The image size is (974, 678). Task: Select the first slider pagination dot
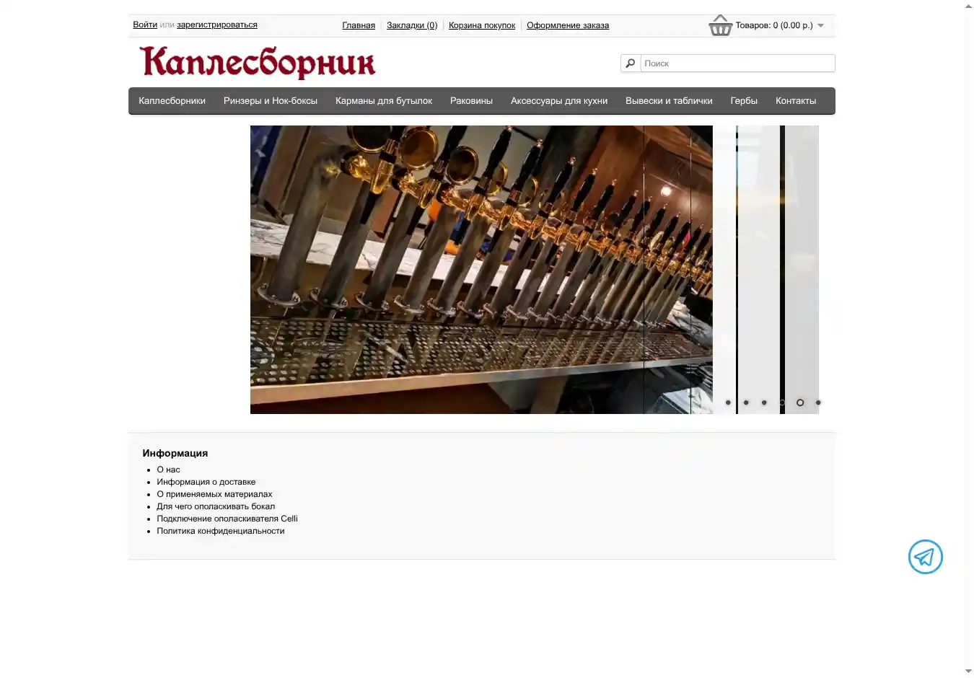[x=728, y=402]
